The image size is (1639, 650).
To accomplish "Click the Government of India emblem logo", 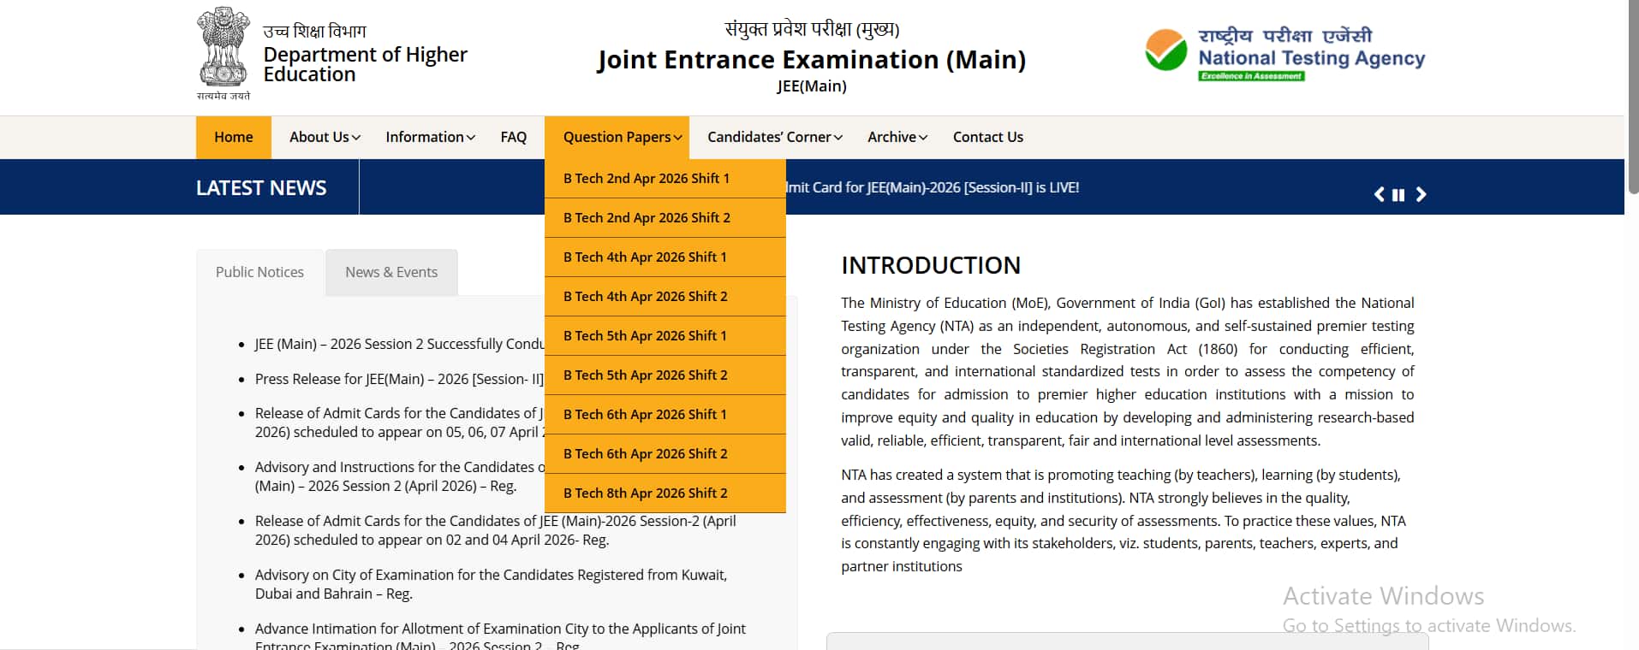I will [x=223, y=53].
